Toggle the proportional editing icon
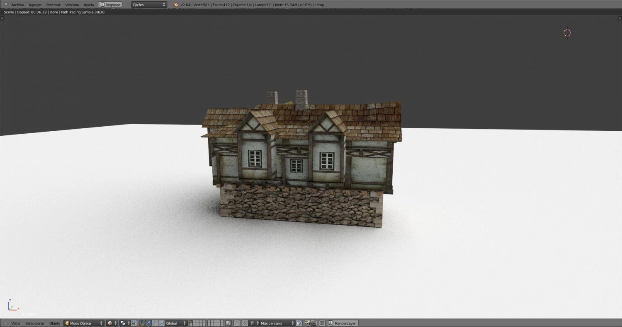The image size is (622, 327). [x=237, y=323]
